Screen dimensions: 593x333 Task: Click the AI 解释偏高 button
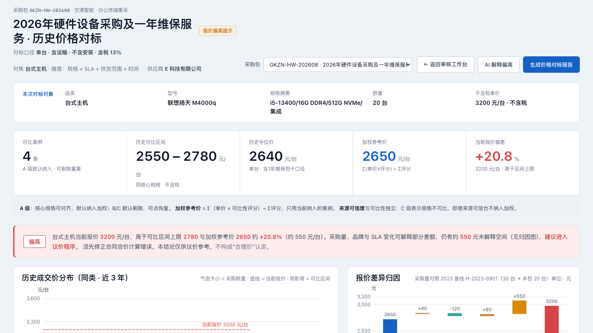click(499, 65)
